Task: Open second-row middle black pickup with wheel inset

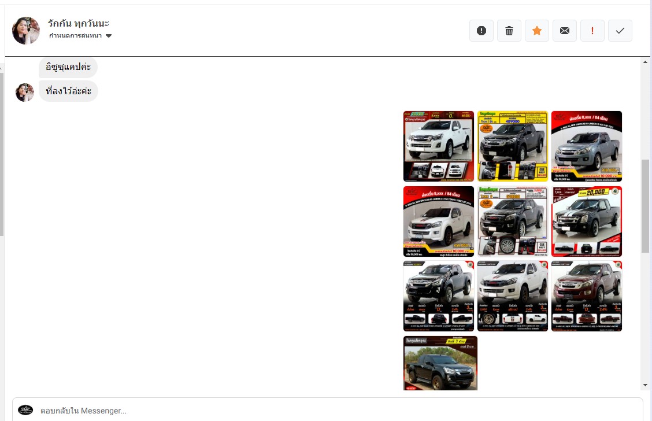Action: (512, 221)
